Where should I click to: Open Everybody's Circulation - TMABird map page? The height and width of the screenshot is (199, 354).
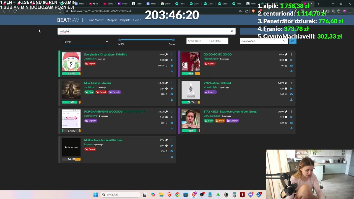pyautogui.click(x=106, y=54)
